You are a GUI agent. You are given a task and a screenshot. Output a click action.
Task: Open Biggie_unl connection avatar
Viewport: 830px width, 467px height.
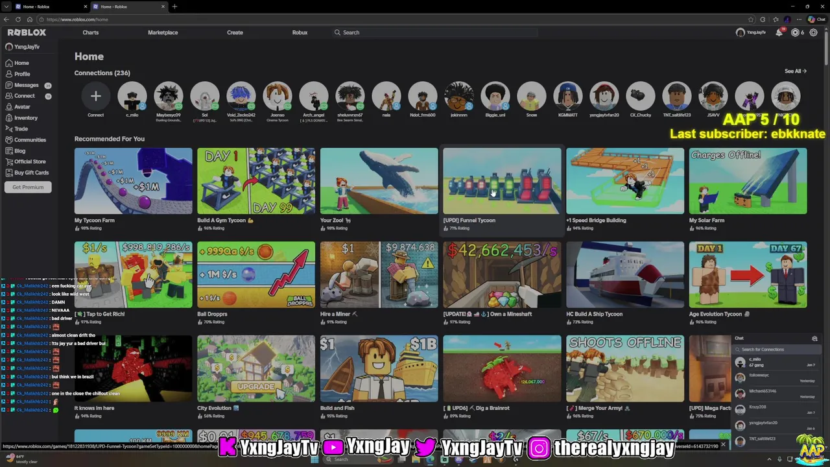(495, 97)
